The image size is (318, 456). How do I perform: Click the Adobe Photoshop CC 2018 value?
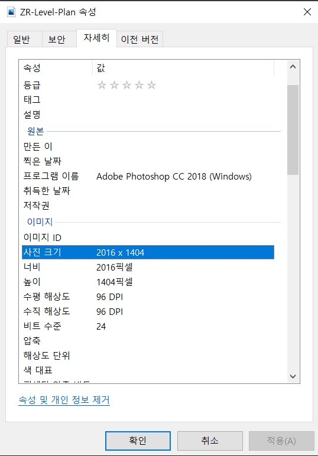pyautogui.click(x=174, y=177)
